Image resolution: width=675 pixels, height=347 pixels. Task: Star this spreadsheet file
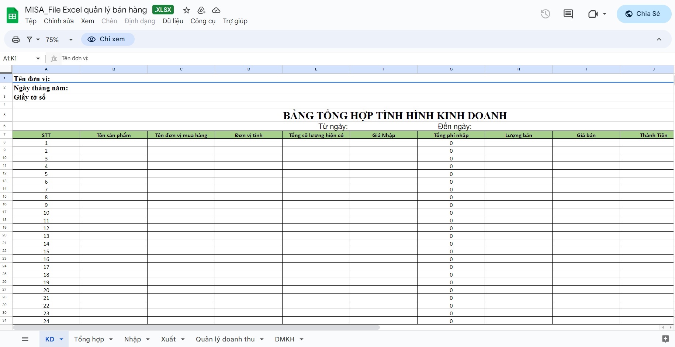pos(187,10)
